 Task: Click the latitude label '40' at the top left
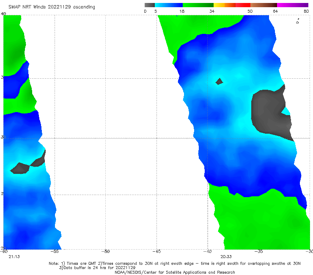click(3, 14)
